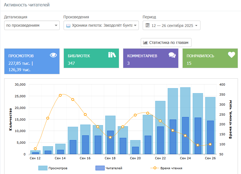Viewport: 241px width, 174px height.
Task: Expand the Произведения dropdown list
Action: (x=101, y=25)
